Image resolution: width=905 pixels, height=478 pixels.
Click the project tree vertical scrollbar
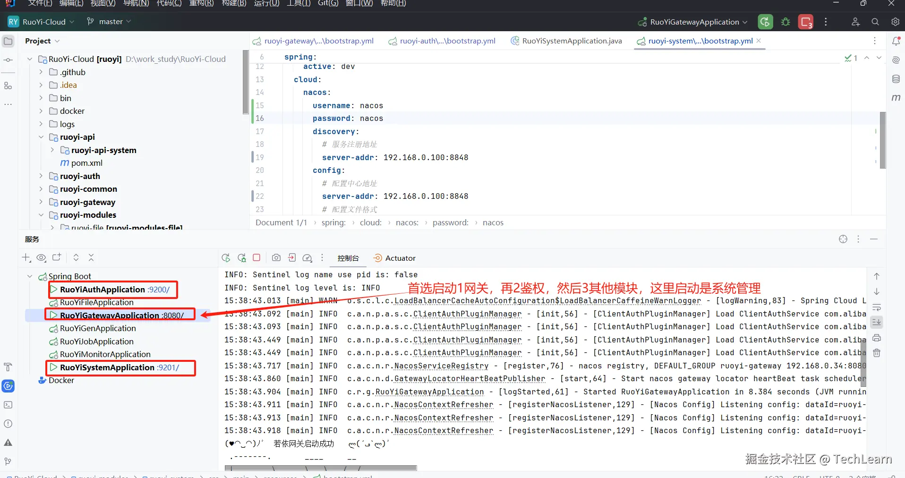click(246, 82)
